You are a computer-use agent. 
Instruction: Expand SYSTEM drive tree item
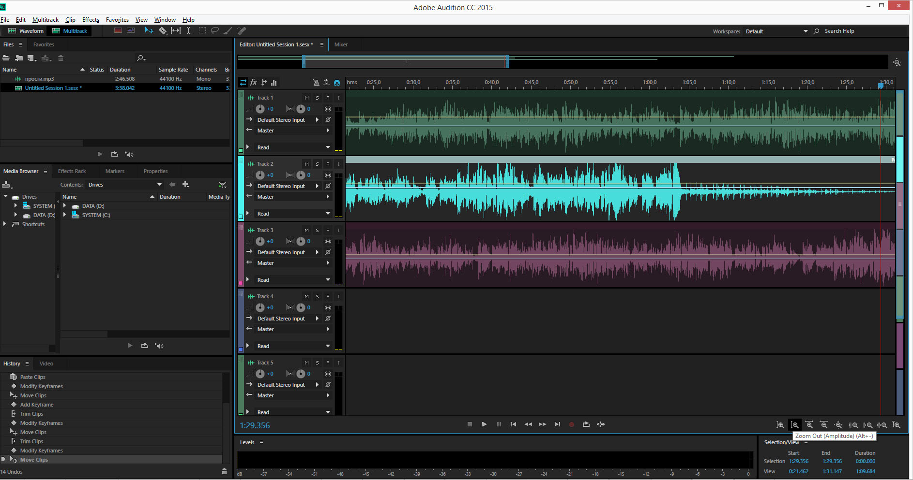click(16, 205)
